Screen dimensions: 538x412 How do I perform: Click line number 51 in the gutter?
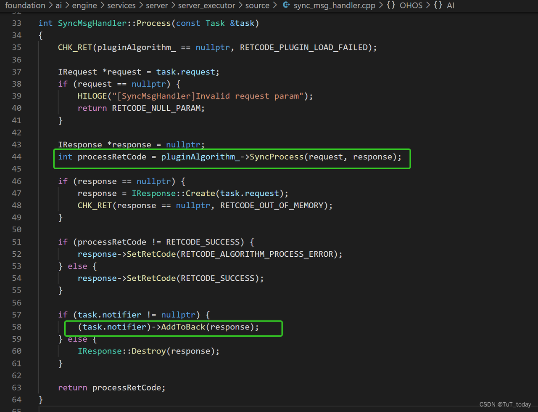click(17, 242)
